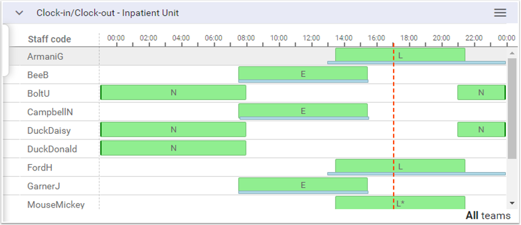Viewport: 521px width, 225px height.
Task: Click BoltU's evening night shift bar
Action: (481, 93)
